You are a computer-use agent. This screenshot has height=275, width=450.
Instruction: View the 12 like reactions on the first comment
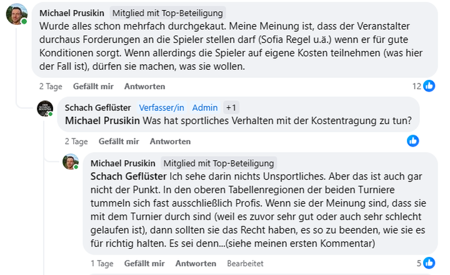[425, 86]
